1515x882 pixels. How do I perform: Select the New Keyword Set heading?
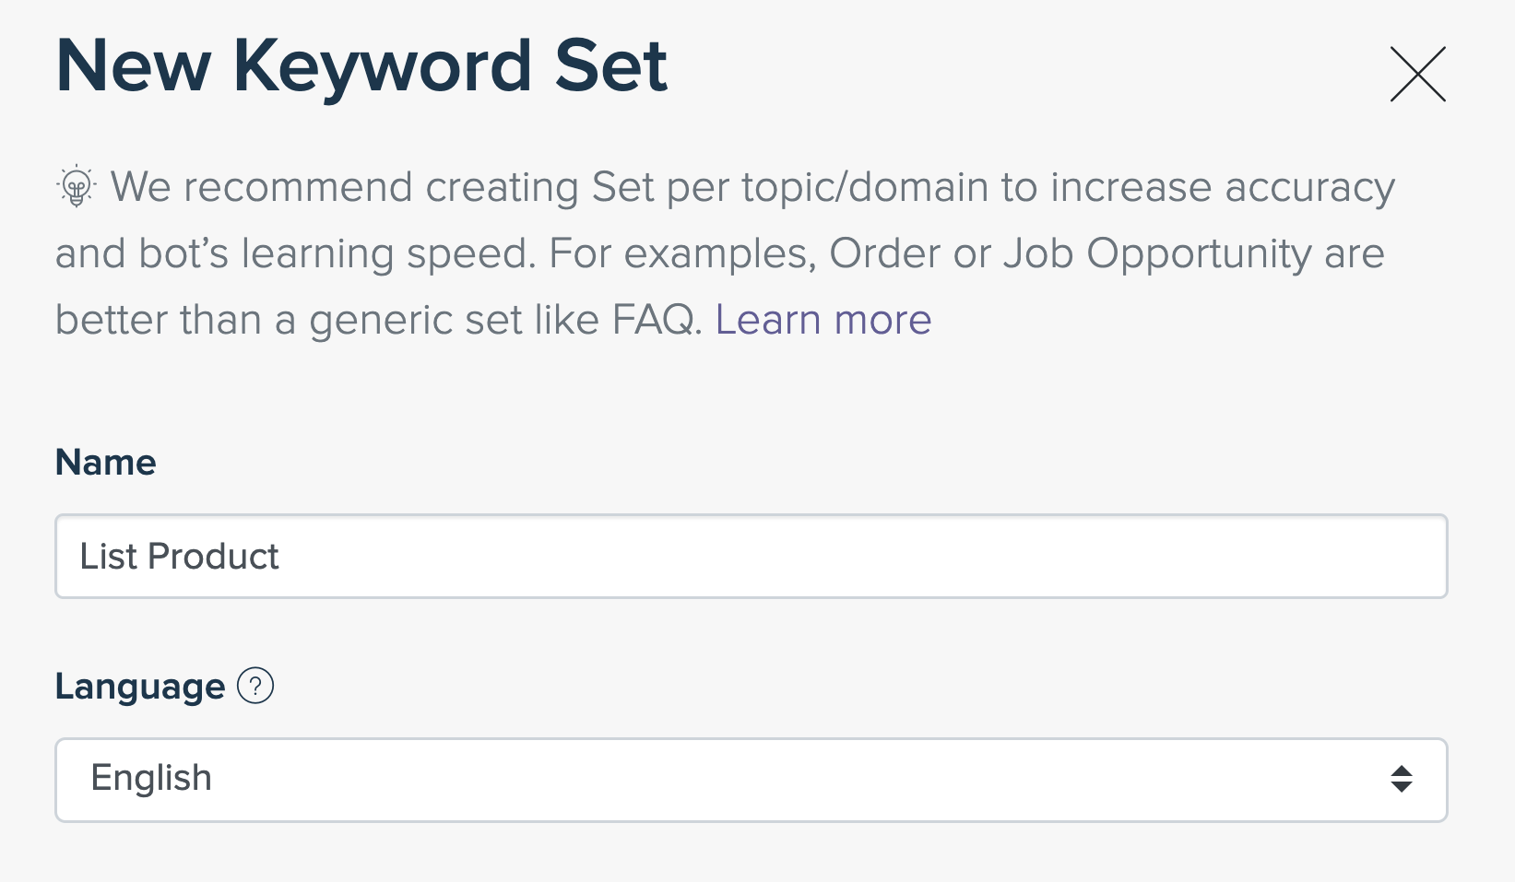point(361,66)
